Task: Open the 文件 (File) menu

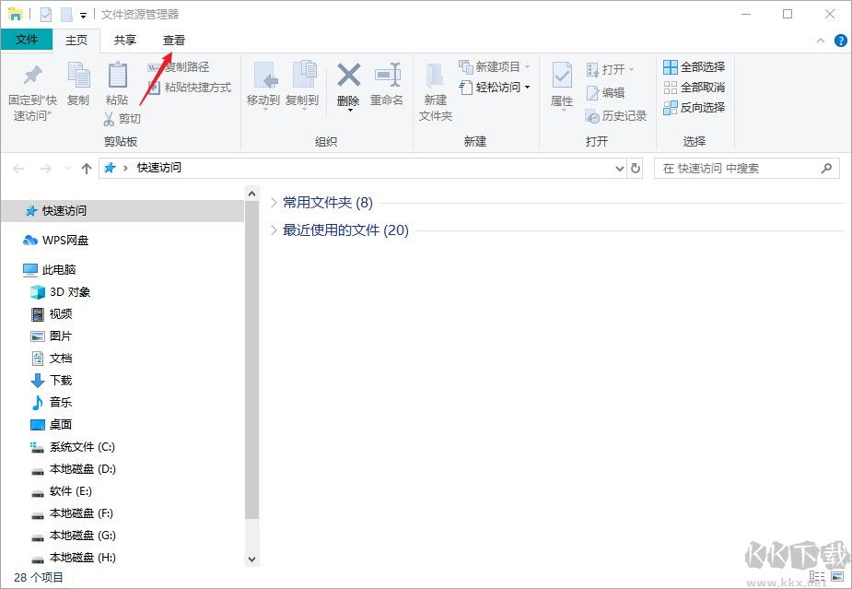Action: point(28,41)
